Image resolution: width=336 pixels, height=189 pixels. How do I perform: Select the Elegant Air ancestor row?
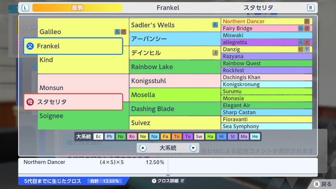(x=267, y=105)
